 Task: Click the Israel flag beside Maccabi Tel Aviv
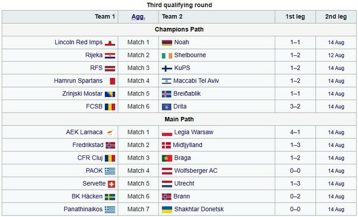click(166, 81)
